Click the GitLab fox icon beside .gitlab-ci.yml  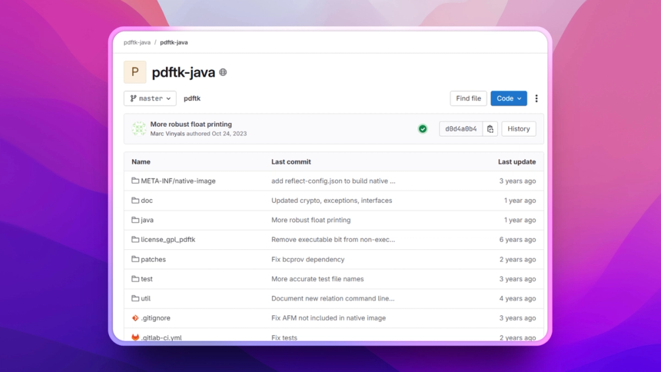pos(135,338)
